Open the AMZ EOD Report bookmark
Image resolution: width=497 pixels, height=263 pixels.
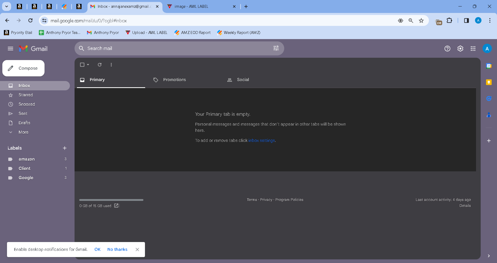193,33
